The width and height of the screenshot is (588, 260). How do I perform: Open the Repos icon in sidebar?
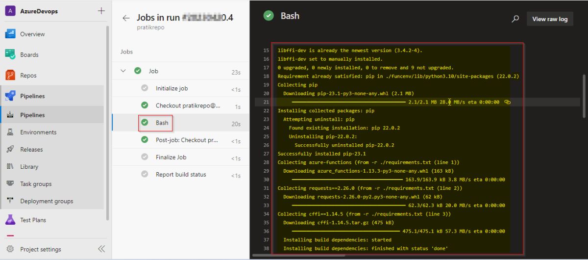click(10, 75)
